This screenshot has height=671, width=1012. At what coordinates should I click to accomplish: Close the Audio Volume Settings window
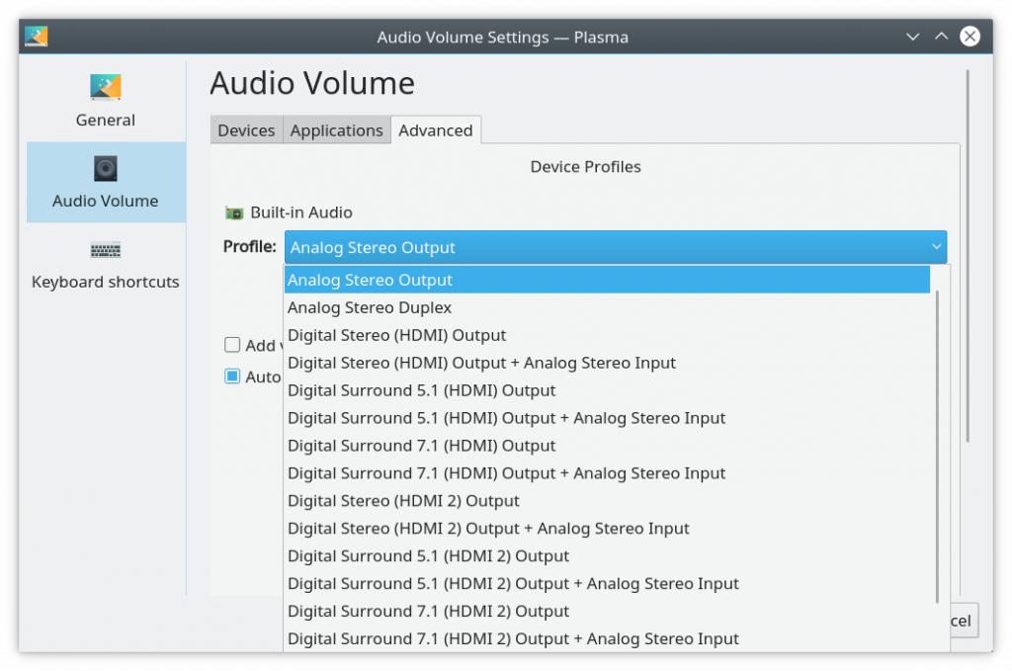click(970, 37)
